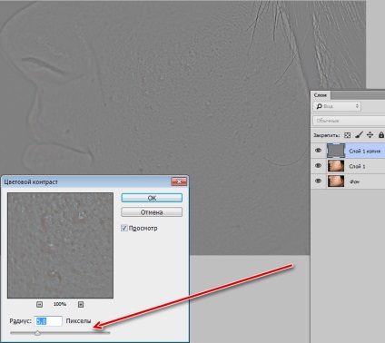This screenshot has height=343, width=385.
Task: Select the Слой 1 layer thumbnail
Action: pos(336,166)
